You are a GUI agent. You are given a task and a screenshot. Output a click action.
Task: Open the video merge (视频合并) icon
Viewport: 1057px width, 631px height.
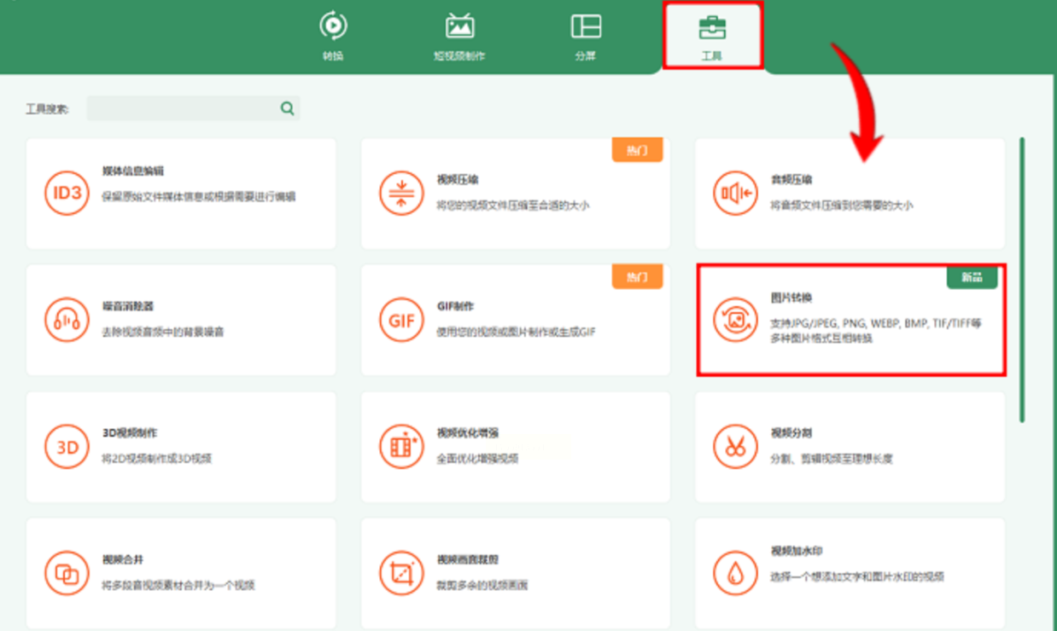(67, 573)
